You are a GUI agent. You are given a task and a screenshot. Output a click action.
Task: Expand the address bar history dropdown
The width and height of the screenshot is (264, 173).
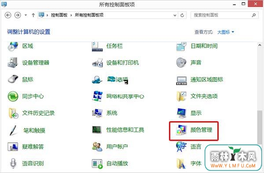(175, 15)
